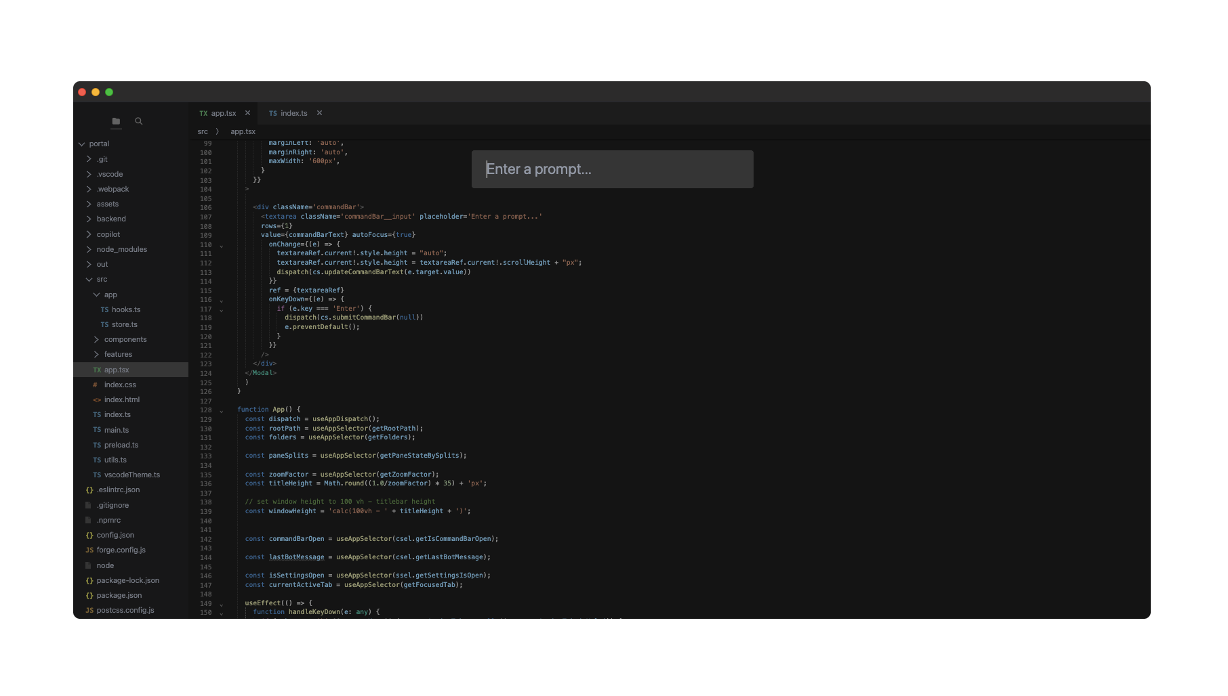Switch to the app.tsx tab

pos(224,113)
